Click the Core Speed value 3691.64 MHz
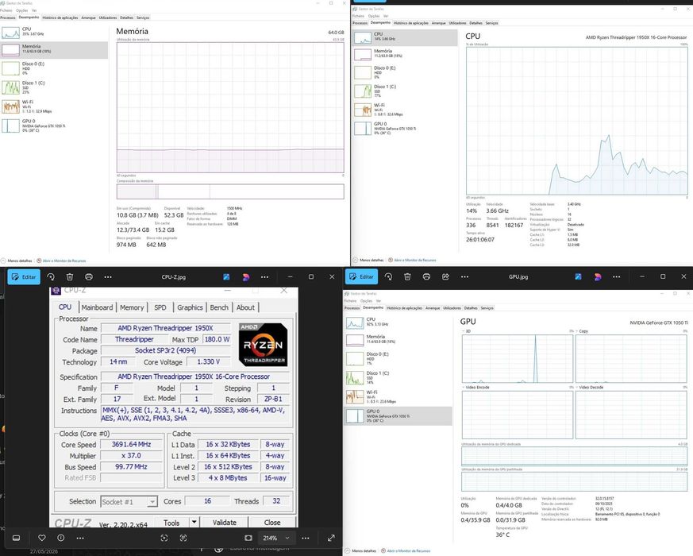Viewport: 693px width, 556px height. [131, 445]
